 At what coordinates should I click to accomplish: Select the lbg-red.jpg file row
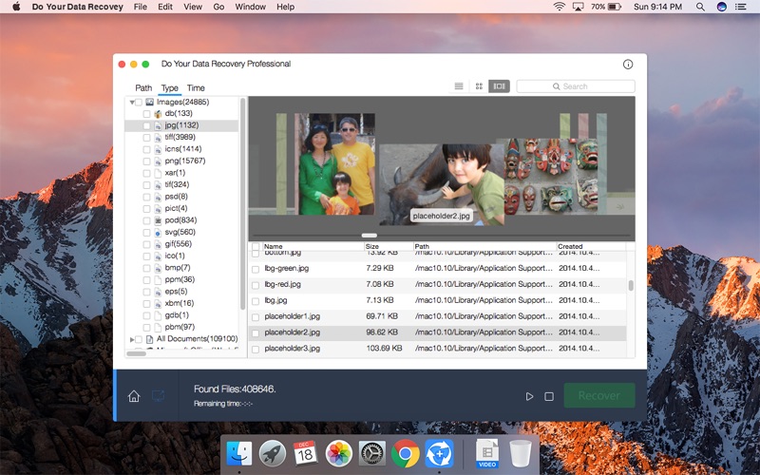point(437,284)
